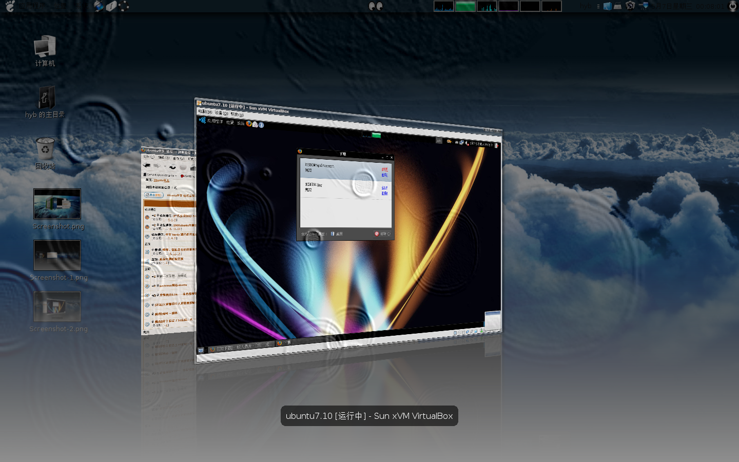Viewport: 739px width, 462px height.
Task: Click the xeyes applet in the top panel
Action: point(376,6)
